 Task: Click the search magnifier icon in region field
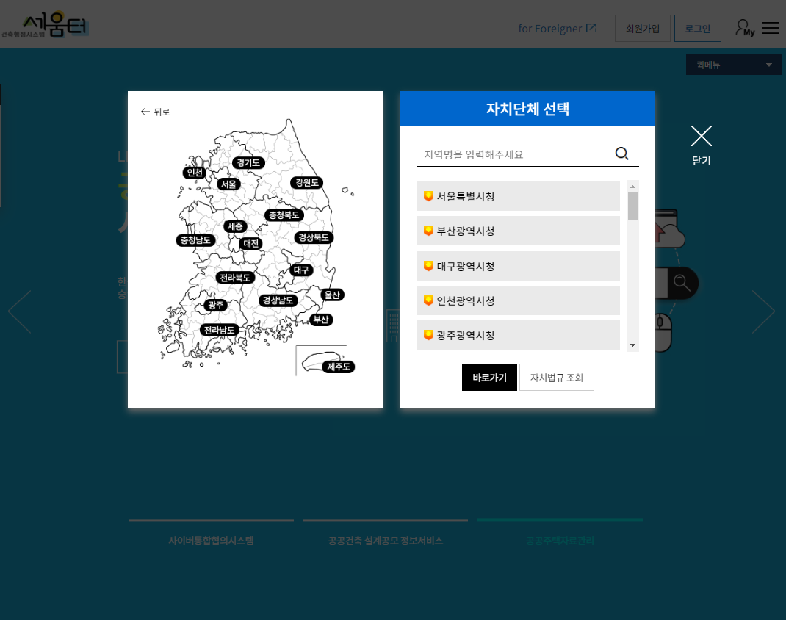[621, 154]
